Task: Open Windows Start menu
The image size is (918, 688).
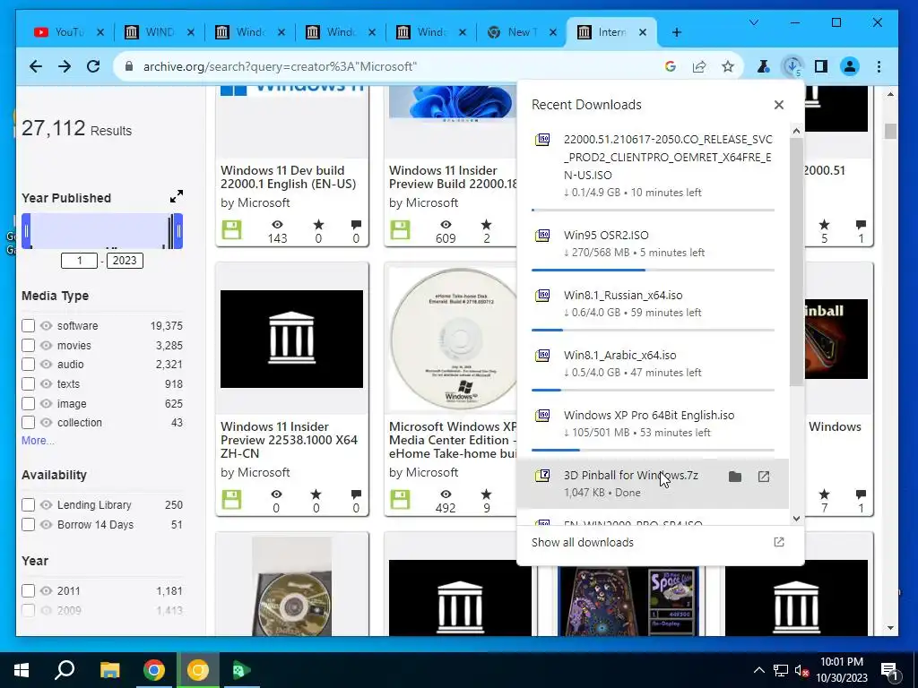Action: 22,670
